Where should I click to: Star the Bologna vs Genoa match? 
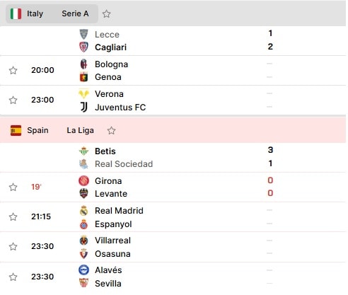13,70
